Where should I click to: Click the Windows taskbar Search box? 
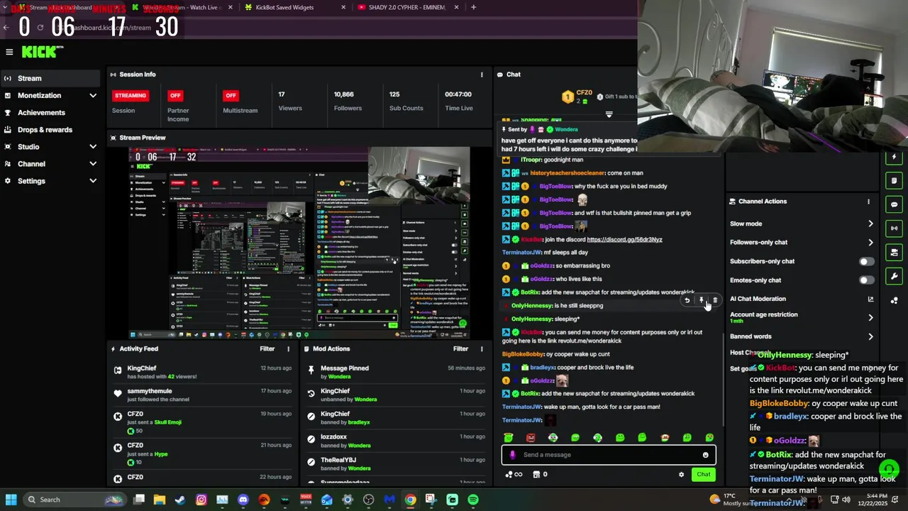click(x=74, y=500)
